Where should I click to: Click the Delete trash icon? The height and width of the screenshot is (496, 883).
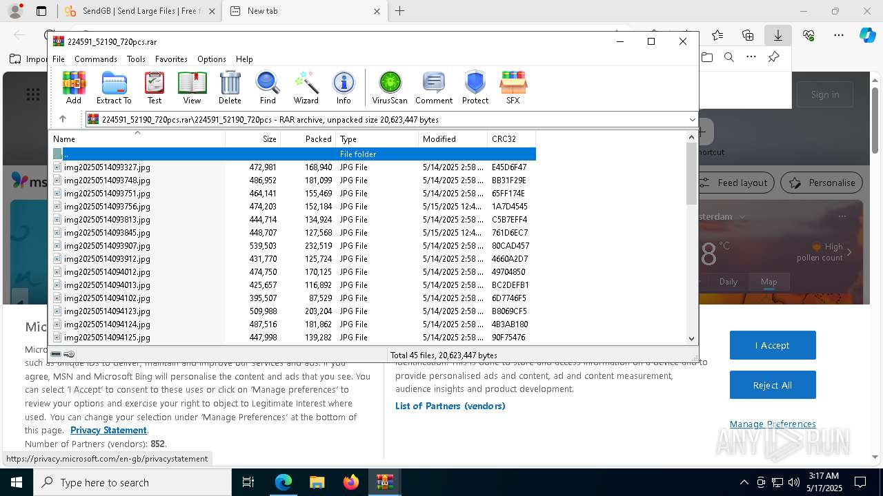click(x=230, y=87)
